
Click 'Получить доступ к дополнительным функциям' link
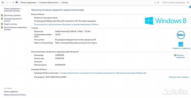point(66,24)
